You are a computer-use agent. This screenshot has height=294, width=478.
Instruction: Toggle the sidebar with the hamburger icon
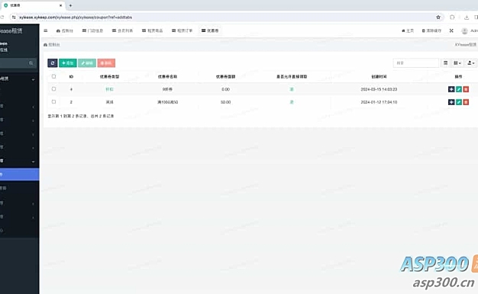[x=46, y=30]
